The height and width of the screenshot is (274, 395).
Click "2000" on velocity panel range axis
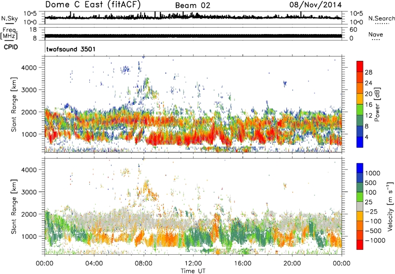(x=29, y=214)
